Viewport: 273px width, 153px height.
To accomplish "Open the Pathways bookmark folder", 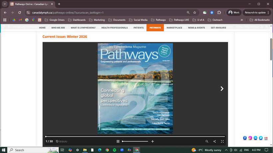I will pos(158,20).
